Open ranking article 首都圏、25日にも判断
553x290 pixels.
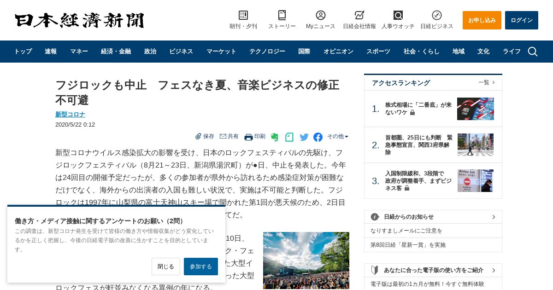[x=419, y=145]
